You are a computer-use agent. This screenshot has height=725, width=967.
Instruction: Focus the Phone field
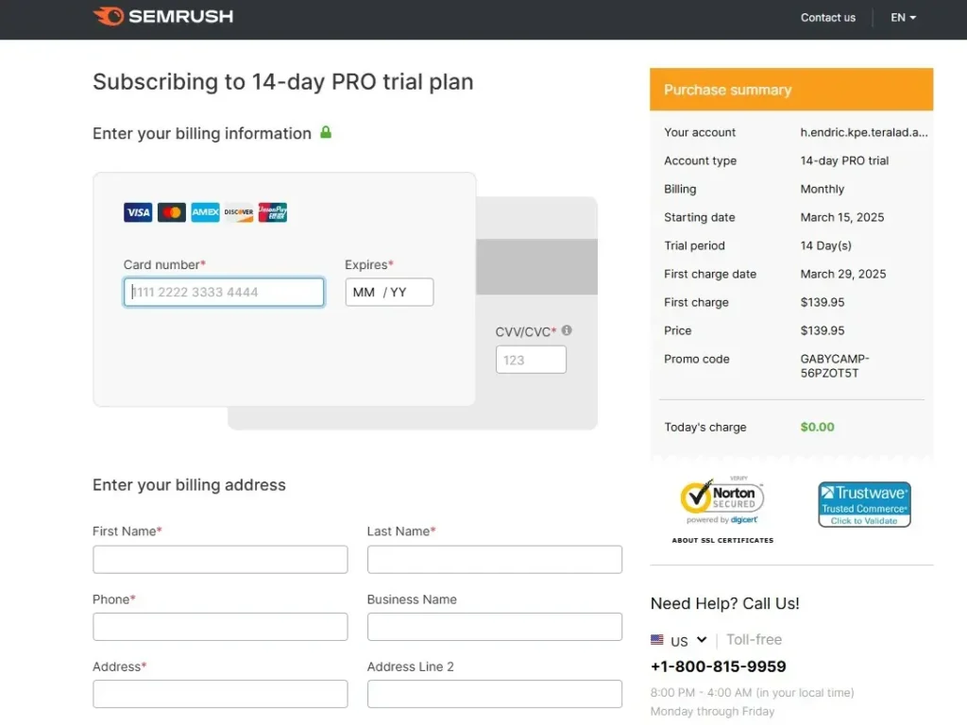coord(220,627)
